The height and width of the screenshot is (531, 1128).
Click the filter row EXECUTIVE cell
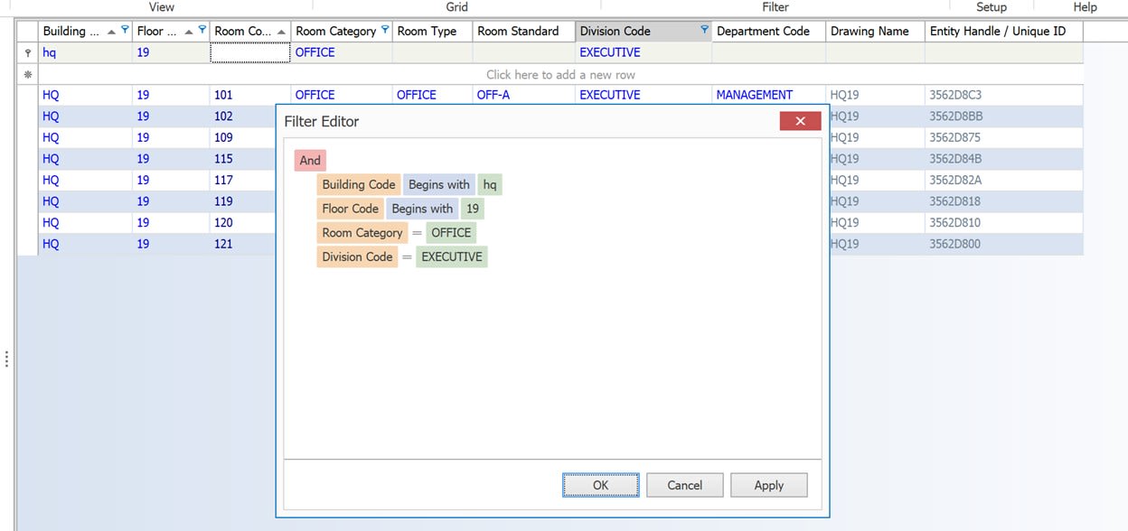[x=643, y=52]
